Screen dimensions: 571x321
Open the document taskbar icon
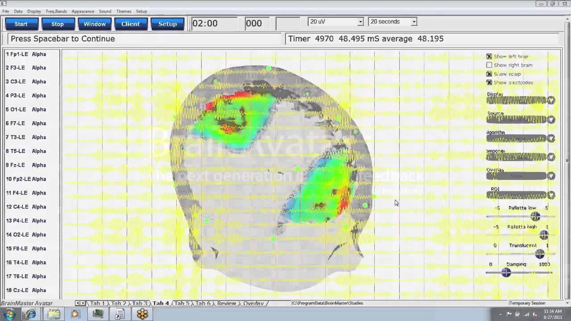(x=120, y=314)
